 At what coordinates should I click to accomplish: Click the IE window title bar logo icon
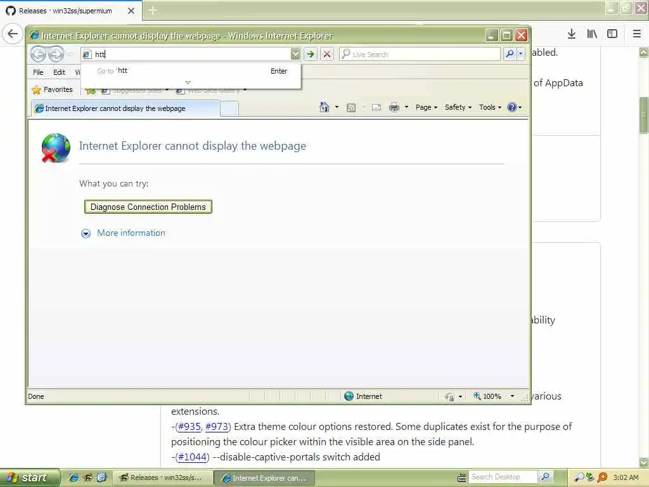click(34, 36)
